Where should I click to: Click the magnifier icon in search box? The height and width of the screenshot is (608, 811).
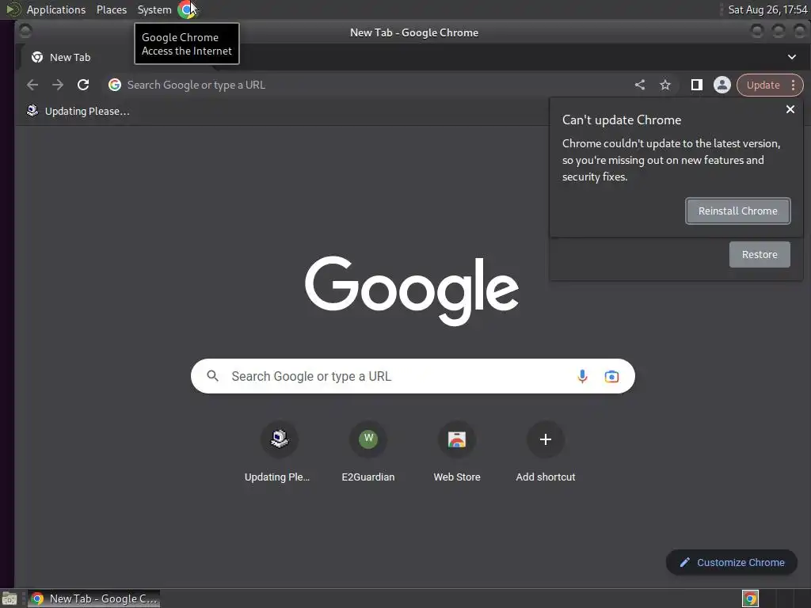pyautogui.click(x=212, y=376)
